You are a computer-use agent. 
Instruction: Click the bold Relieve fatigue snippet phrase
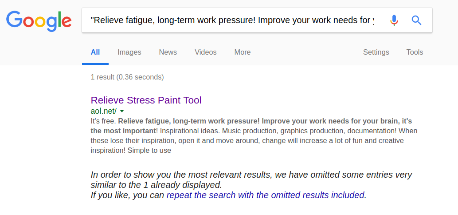tap(251, 126)
